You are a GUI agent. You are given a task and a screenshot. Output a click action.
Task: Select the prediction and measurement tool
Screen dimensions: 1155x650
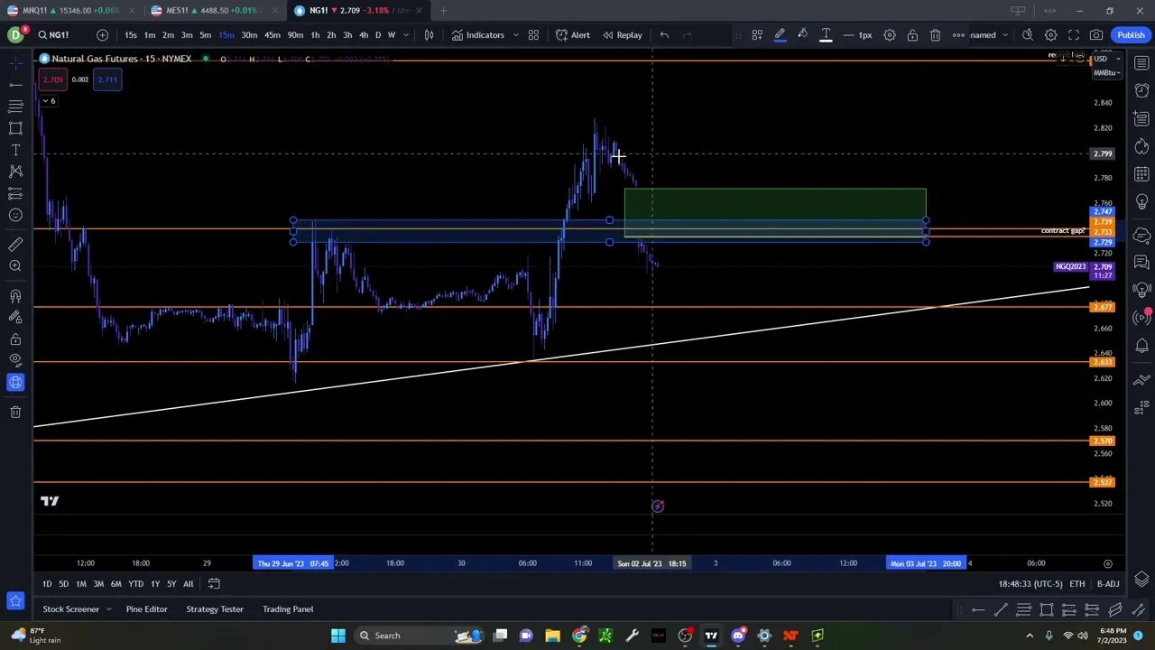[x=15, y=193]
